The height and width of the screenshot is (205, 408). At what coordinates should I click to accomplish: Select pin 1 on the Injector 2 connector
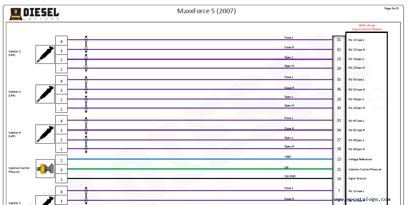coord(61,69)
